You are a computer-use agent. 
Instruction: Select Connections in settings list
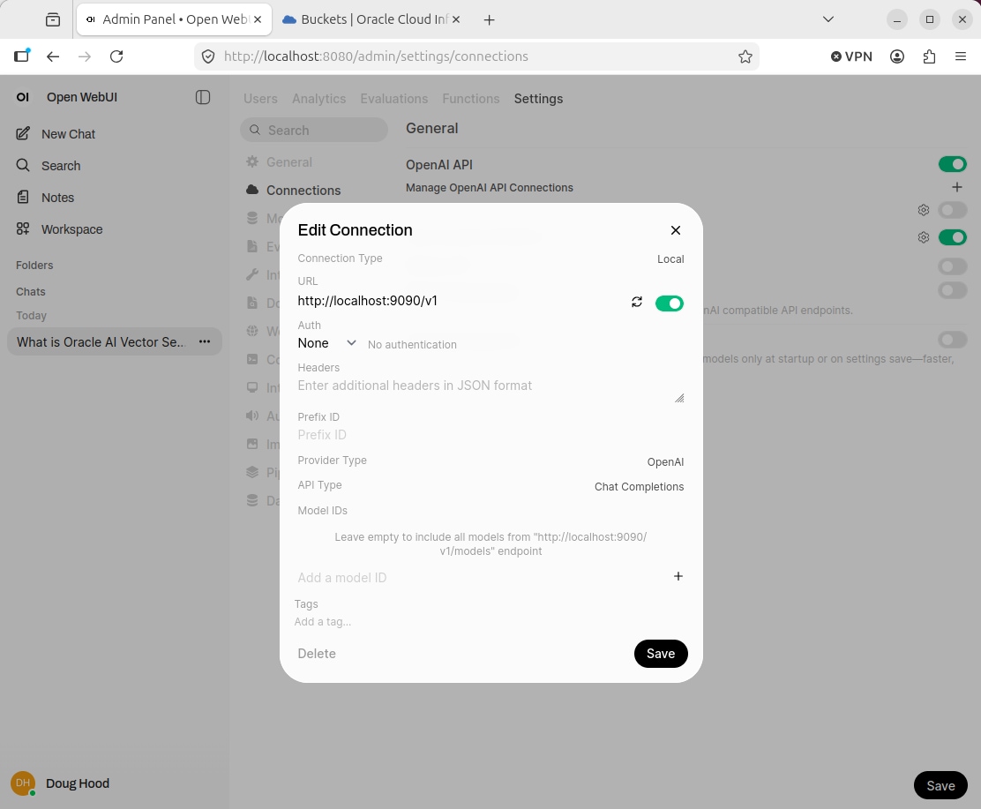pos(294,191)
